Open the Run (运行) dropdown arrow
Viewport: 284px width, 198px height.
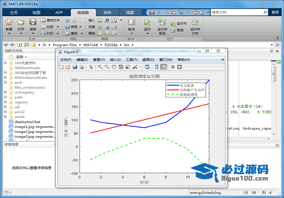(147, 33)
